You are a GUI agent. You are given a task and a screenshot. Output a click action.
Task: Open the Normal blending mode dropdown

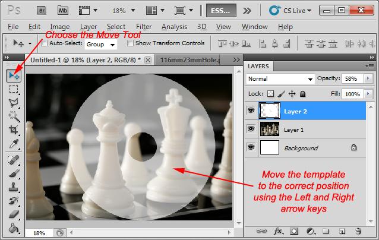[x=280, y=79]
